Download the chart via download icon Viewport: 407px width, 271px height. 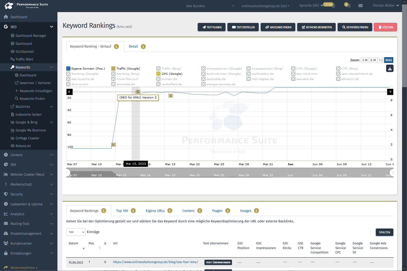(390, 68)
